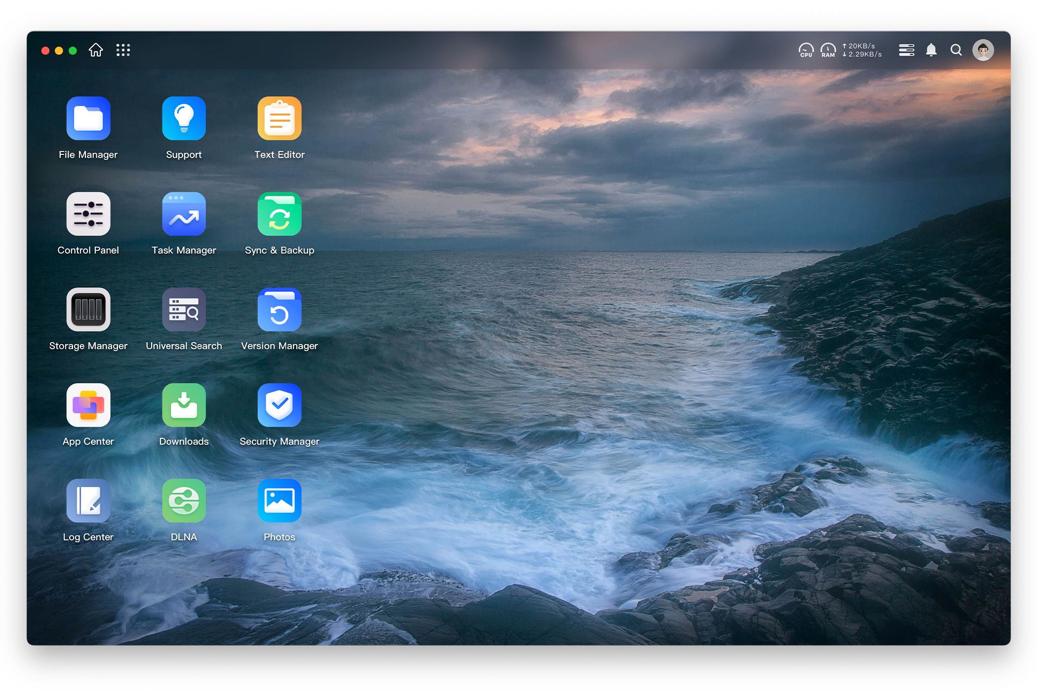1037x691 pixels.
Task: Click the app grid menu
Action: 122,50
